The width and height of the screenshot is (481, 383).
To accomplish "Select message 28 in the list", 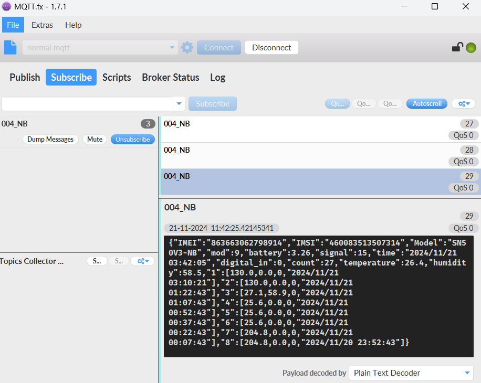I will (320, 156).
